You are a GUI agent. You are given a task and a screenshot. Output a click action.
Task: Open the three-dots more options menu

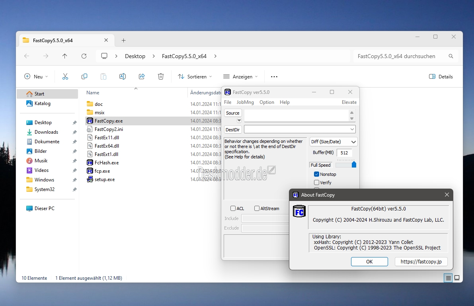274,77
